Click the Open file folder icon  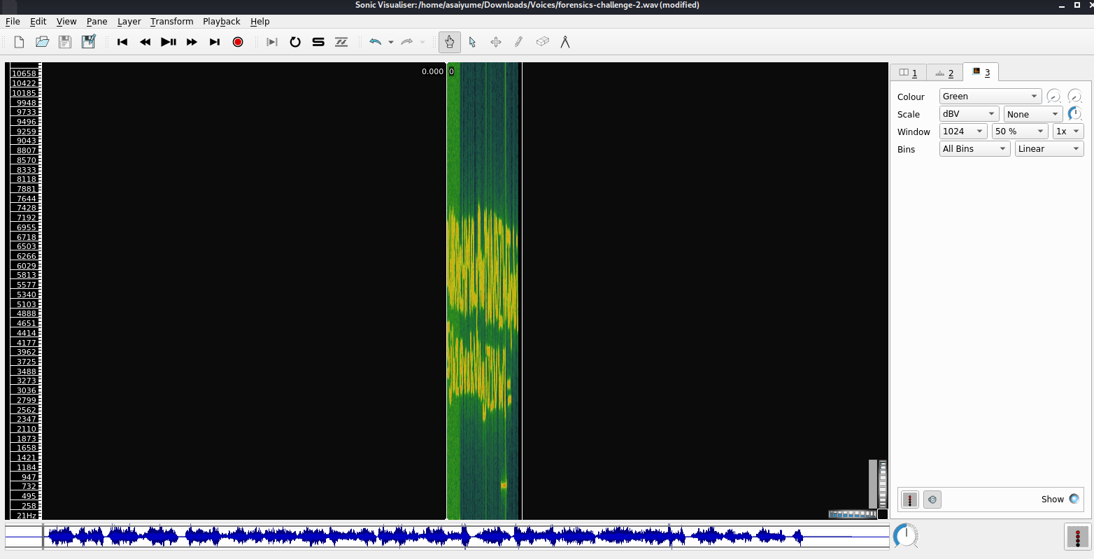(x=42, y=42)
